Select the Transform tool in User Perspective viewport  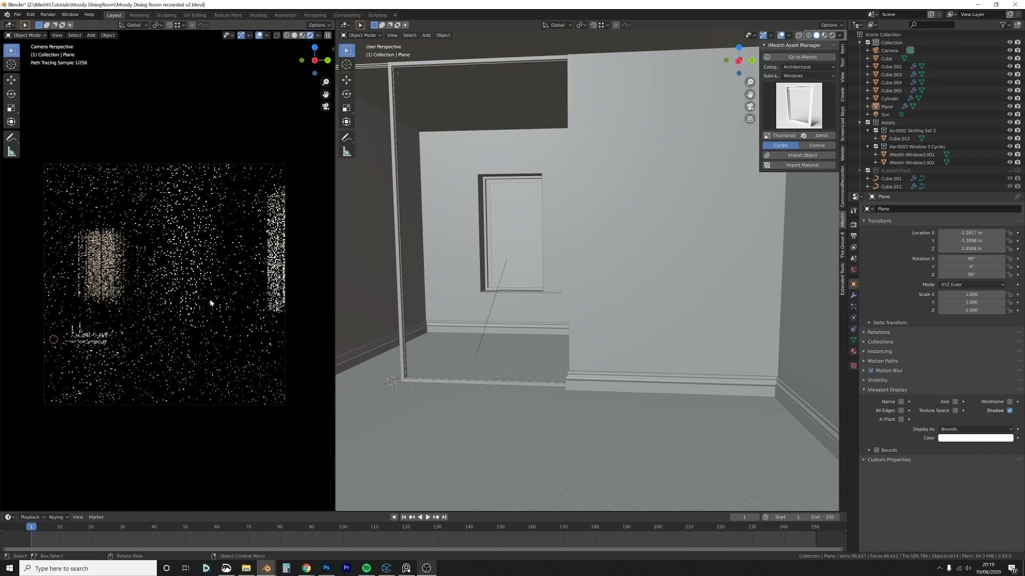click(x=346, y=122)
